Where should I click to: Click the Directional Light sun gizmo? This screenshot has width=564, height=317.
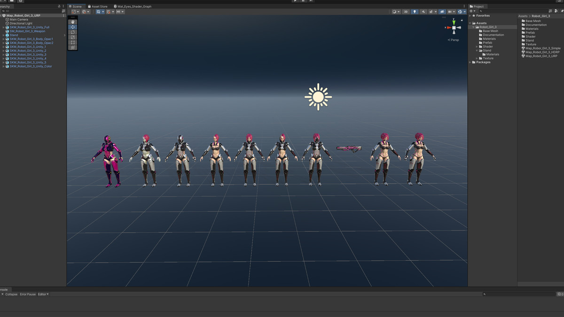[318, 97]
